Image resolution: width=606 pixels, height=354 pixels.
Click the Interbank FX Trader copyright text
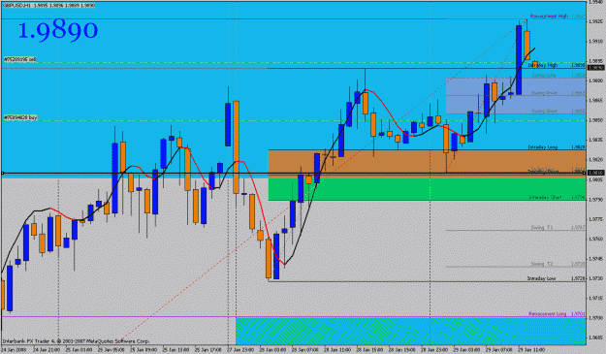coord(76,341)
